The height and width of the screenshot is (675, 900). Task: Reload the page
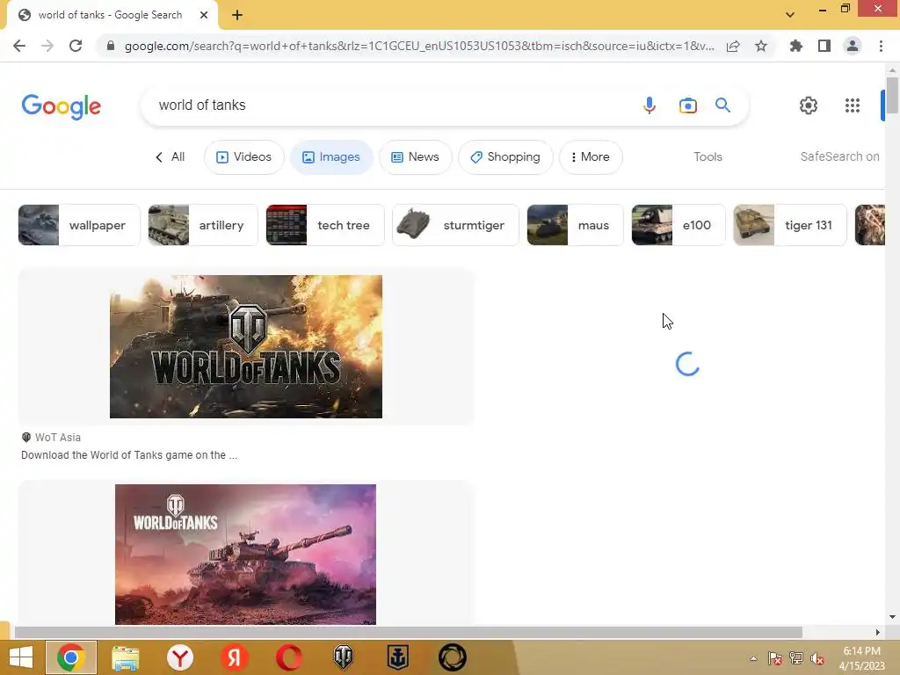tap(76, 46)
